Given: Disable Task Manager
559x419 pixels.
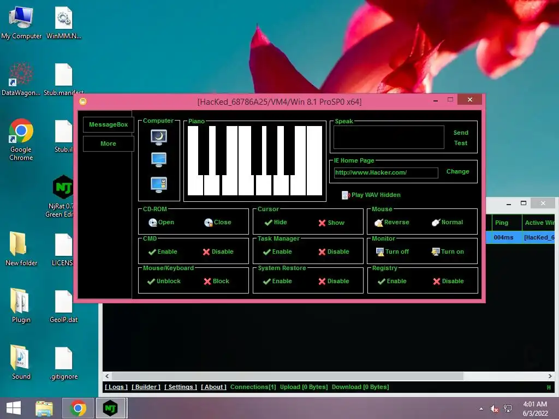Looking at the screenshot, I should coord(334,252).
